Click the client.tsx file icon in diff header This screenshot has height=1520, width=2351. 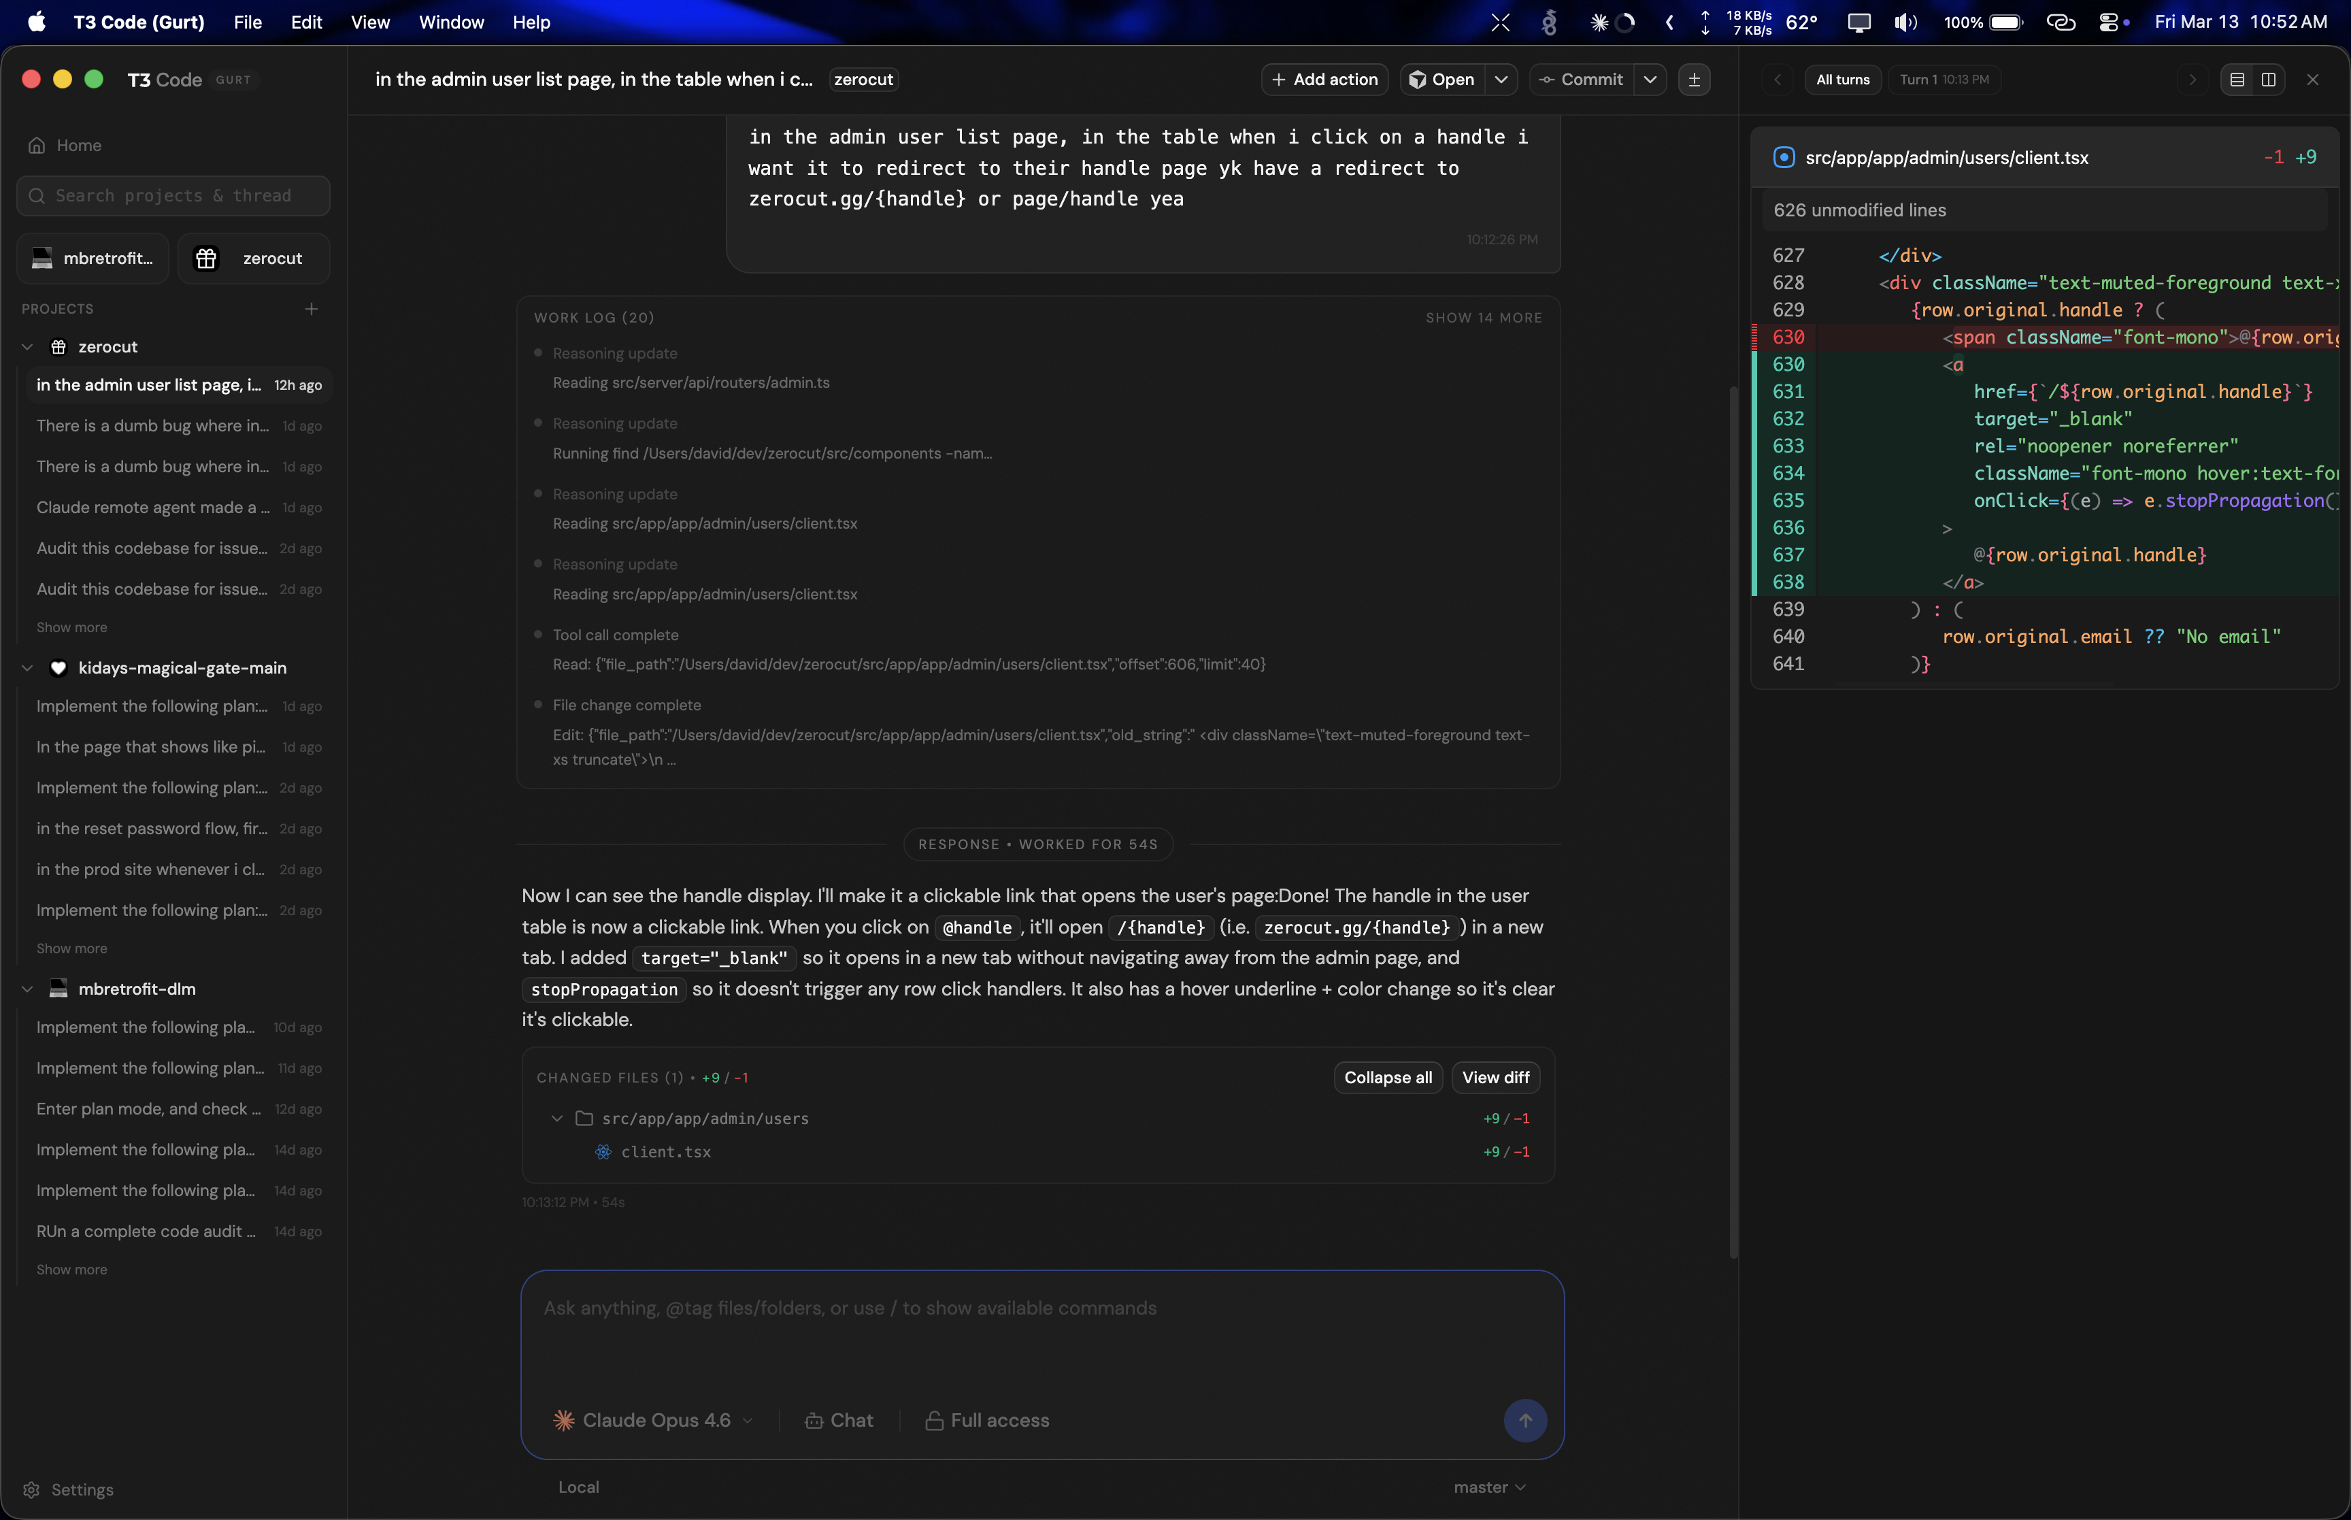[1784, 158]
